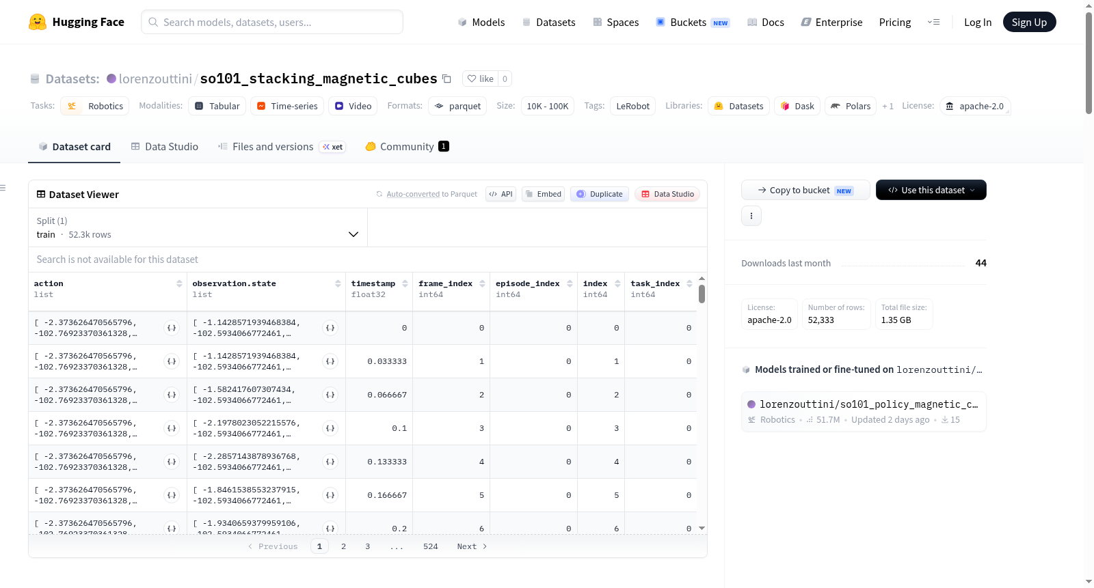Click the Copy to bucket button

coord(805,190)
